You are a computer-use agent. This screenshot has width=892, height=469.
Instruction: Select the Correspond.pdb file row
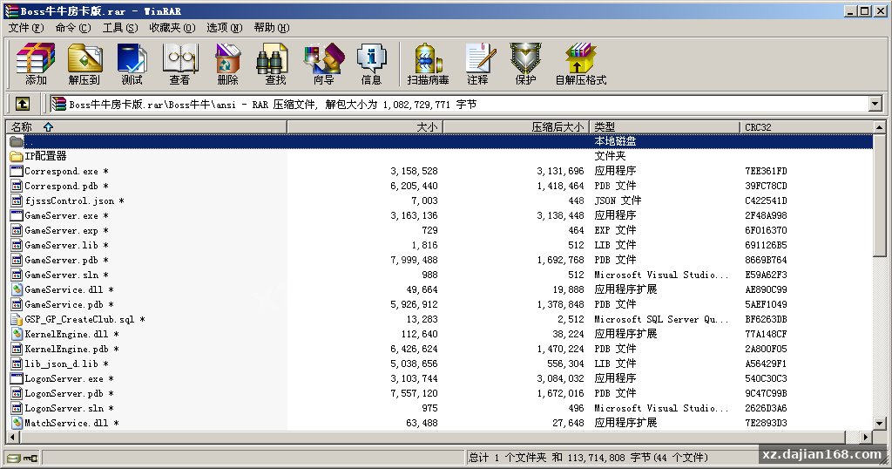440,186
